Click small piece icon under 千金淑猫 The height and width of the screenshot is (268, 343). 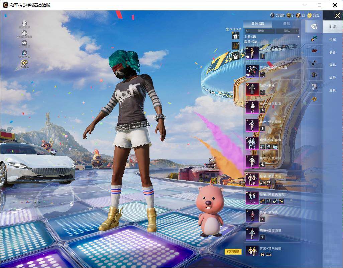point(262,165)
